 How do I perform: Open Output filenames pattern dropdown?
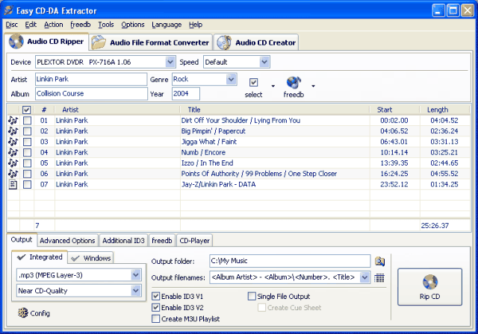(364, 277)
